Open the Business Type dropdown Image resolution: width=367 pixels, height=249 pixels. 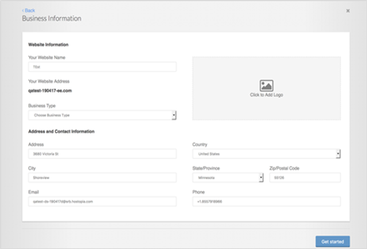point(102,115)
